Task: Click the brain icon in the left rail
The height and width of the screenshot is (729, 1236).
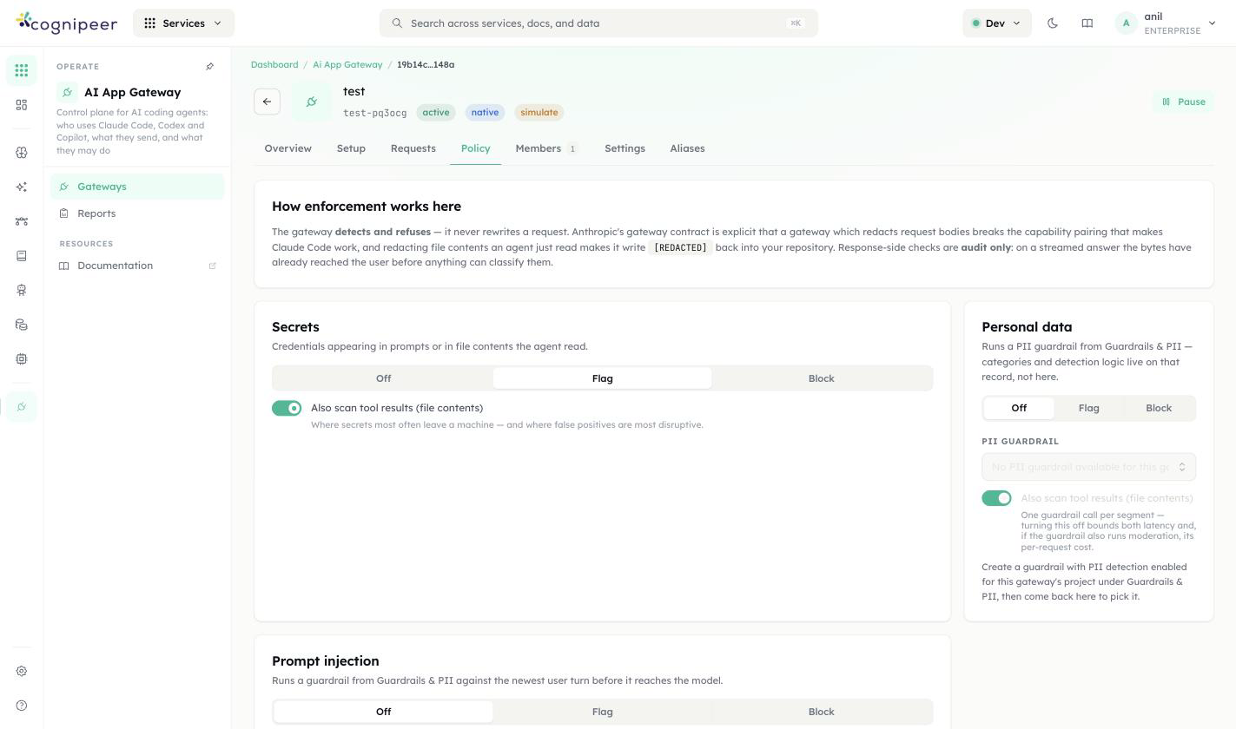Action: click(x=22, y=153)
